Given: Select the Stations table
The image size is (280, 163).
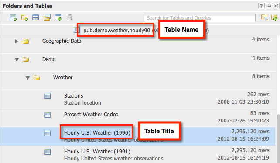Looking at the screenshot, I should click(137, 99).
